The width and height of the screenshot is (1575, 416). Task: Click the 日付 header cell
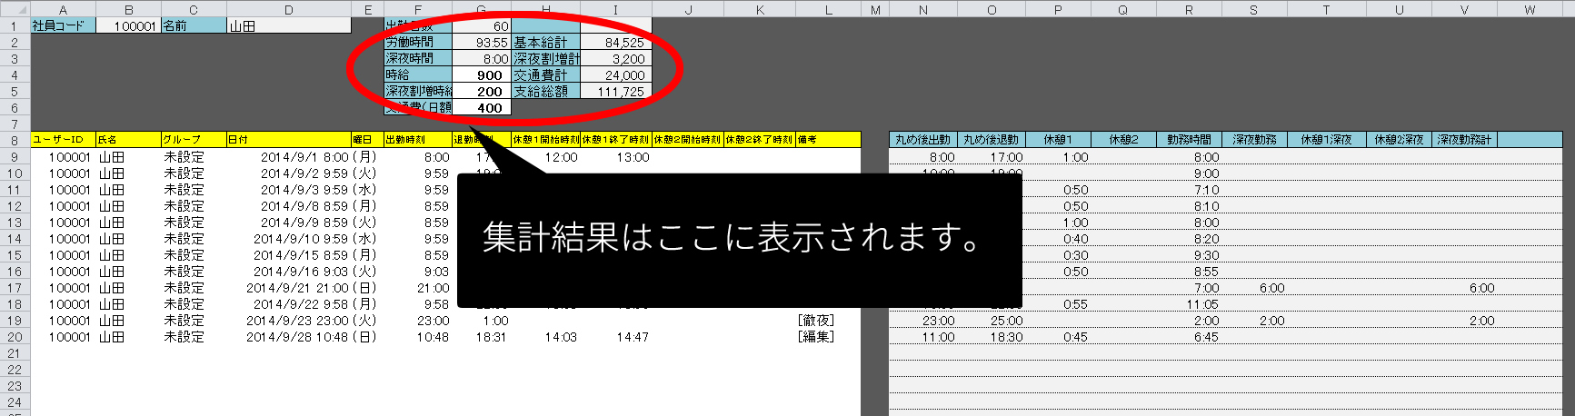tap(288, 140)
